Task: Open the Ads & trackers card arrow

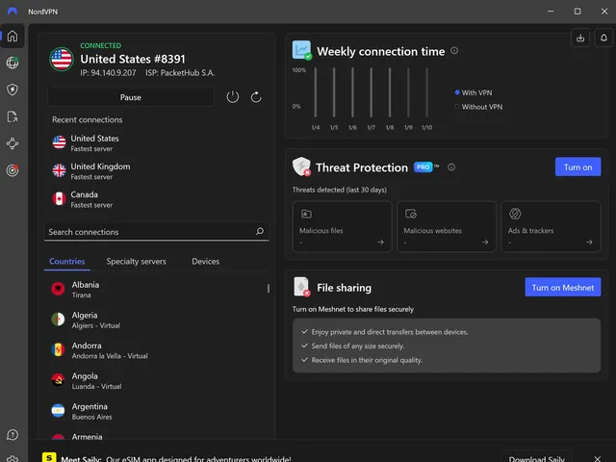Action: point(589,242)
